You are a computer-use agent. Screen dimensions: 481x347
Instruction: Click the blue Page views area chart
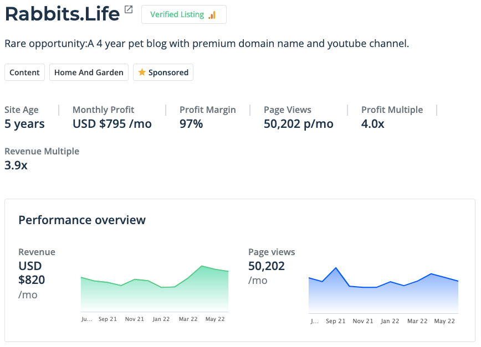click(383, 296)
